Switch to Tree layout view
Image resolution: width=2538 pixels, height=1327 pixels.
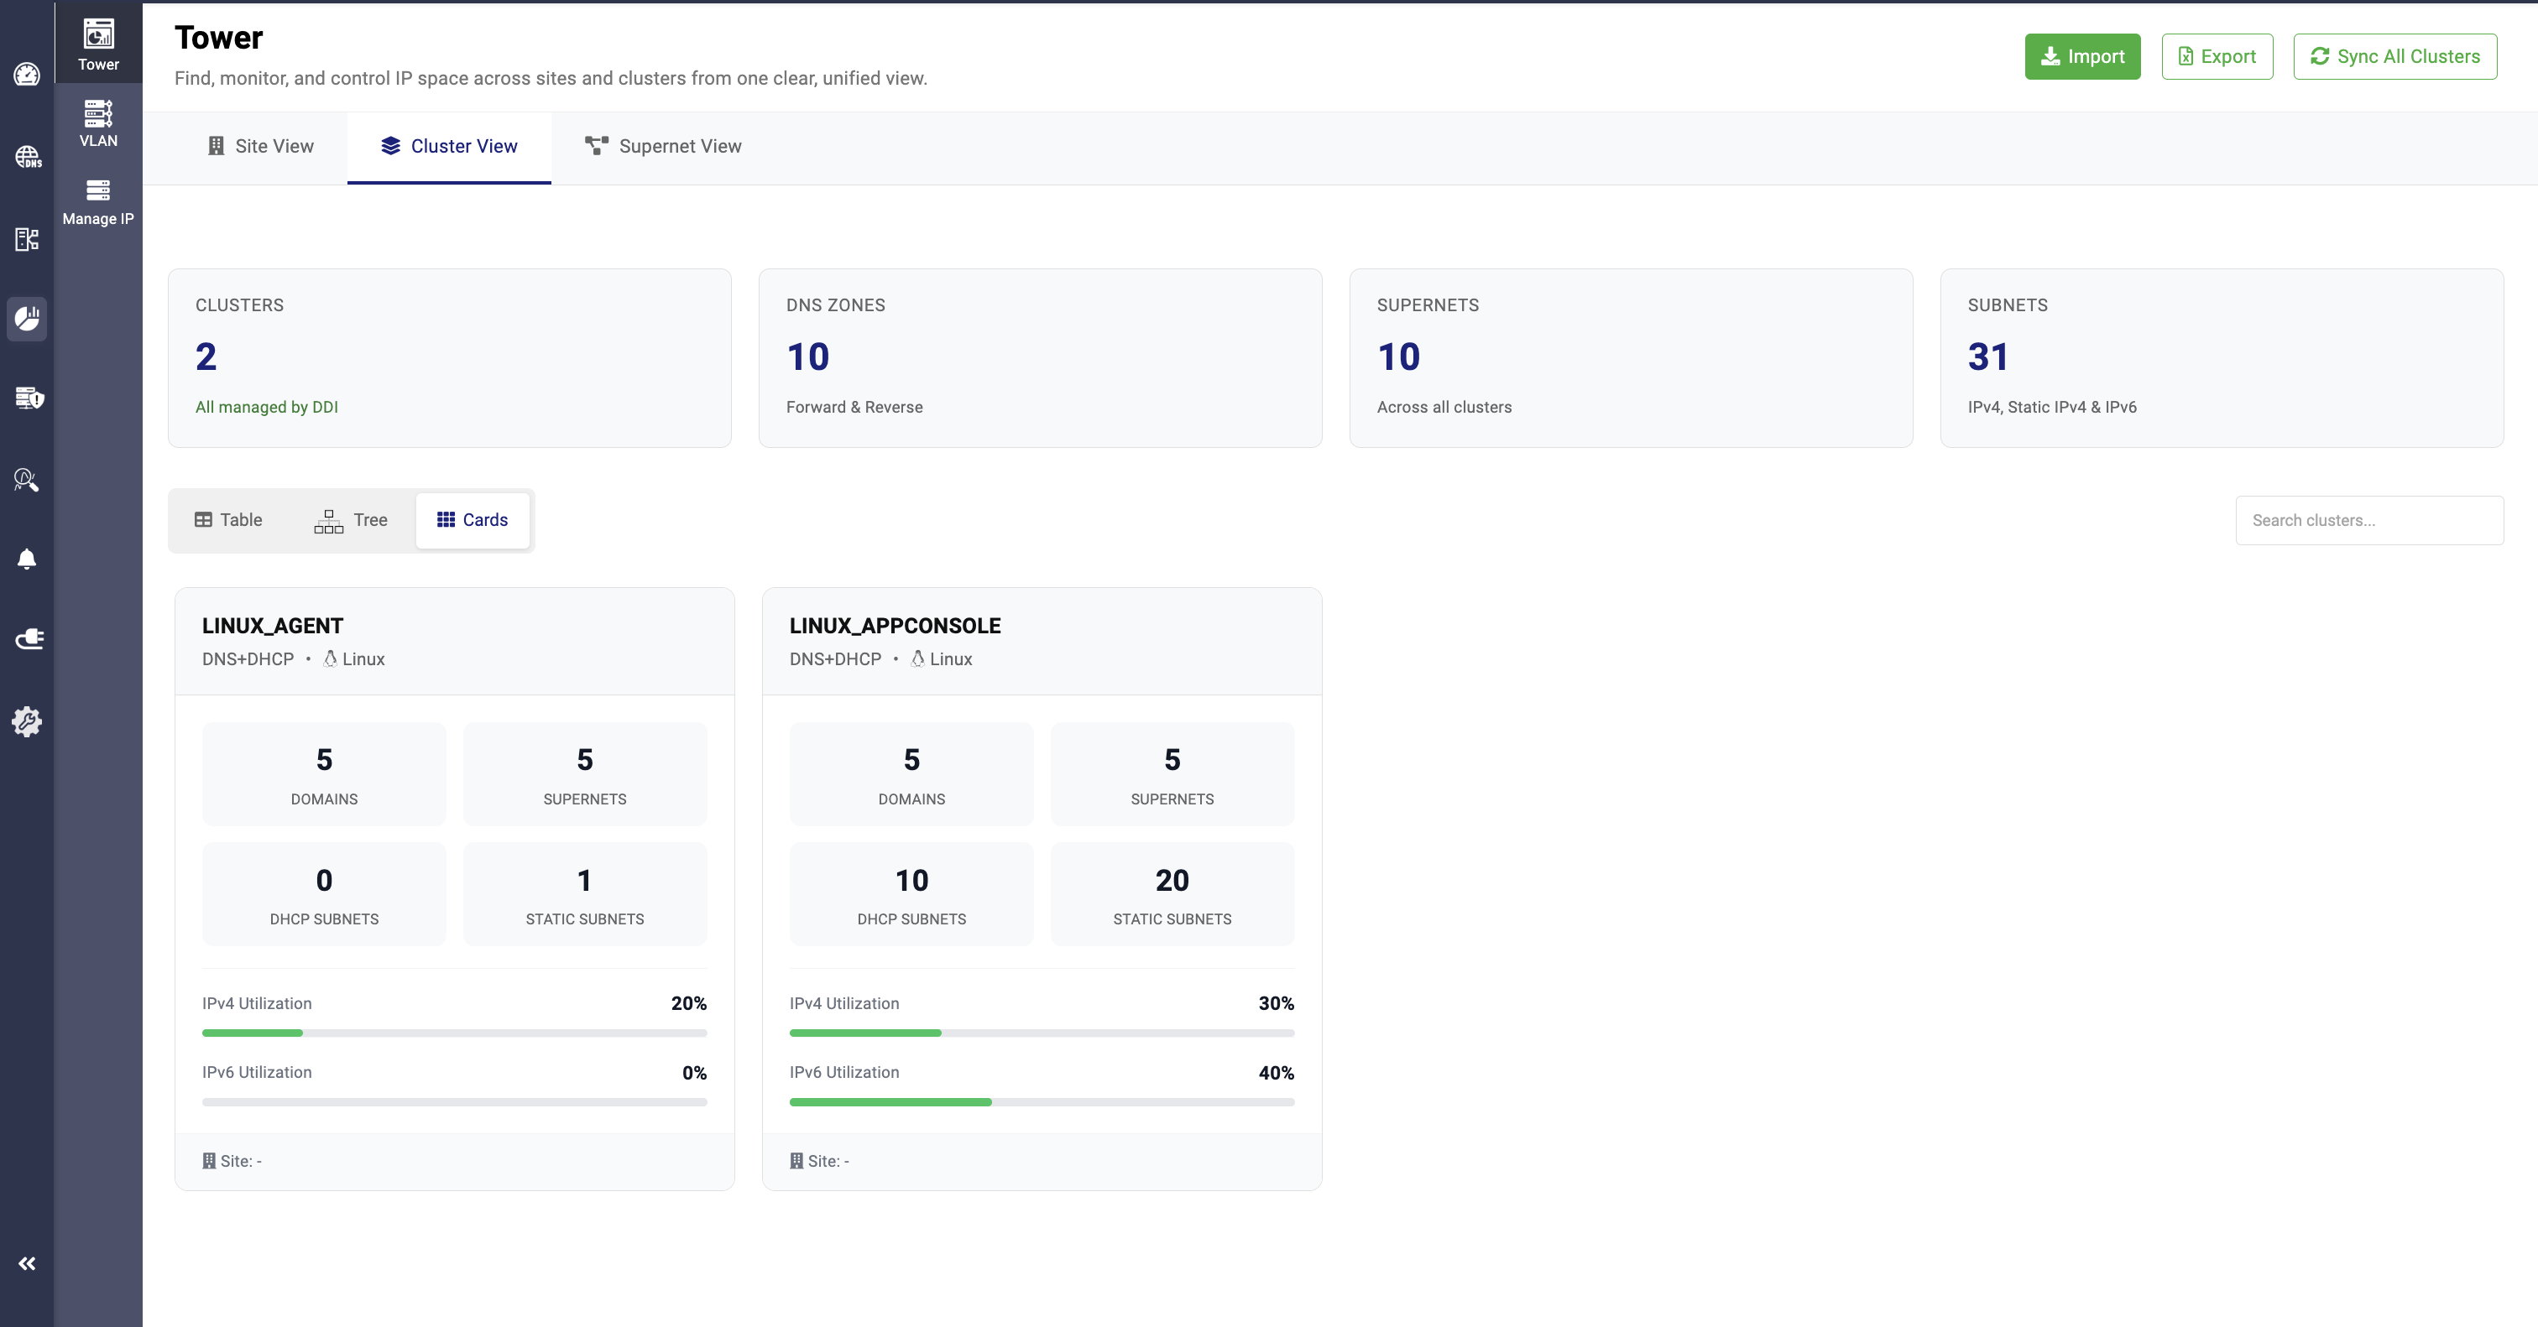coord(351,520)
